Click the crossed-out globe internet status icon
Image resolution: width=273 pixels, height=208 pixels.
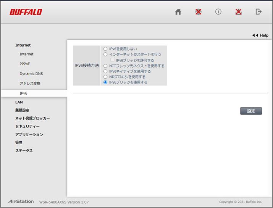tap(198, 12)
